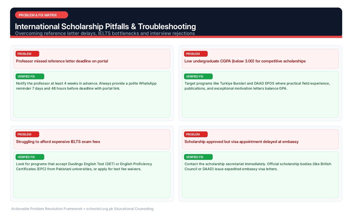
Task: Select 'Scholarship approved but visa appointment delayed at embassy'
Action: (x=242, y=141)
